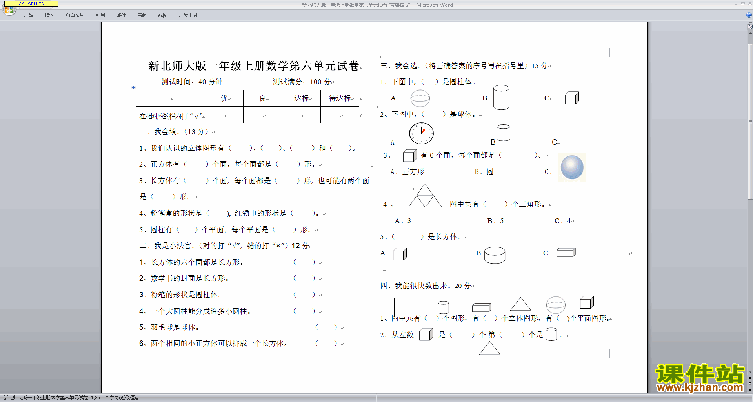Image resolution: width=753 pixels, height=402 pixels.
Task: Click the 优 table header cell
Action: (224, 98)
